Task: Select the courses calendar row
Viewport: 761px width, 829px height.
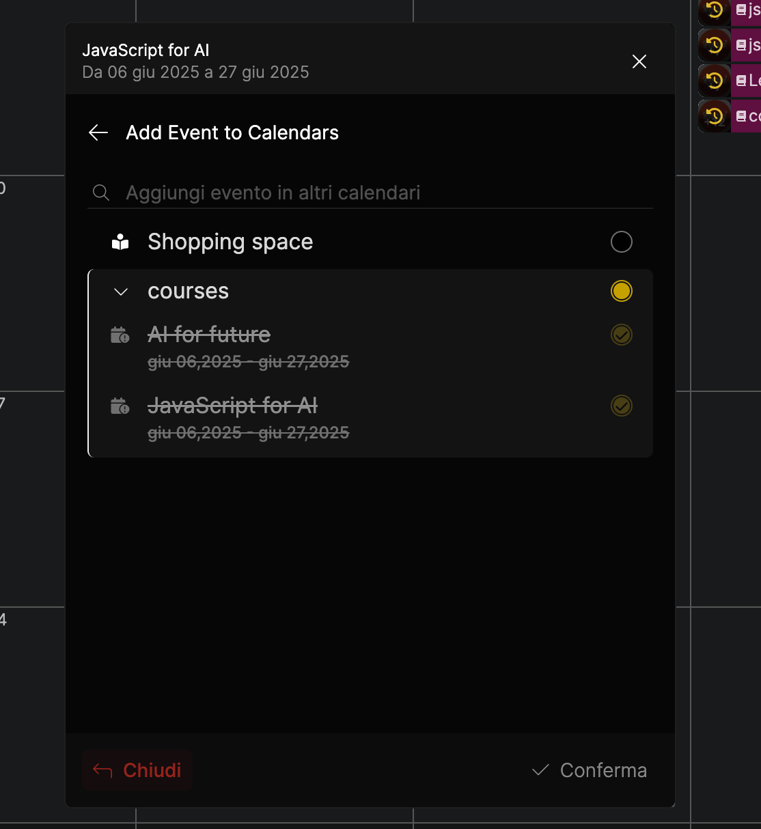Action: [371, 291]
